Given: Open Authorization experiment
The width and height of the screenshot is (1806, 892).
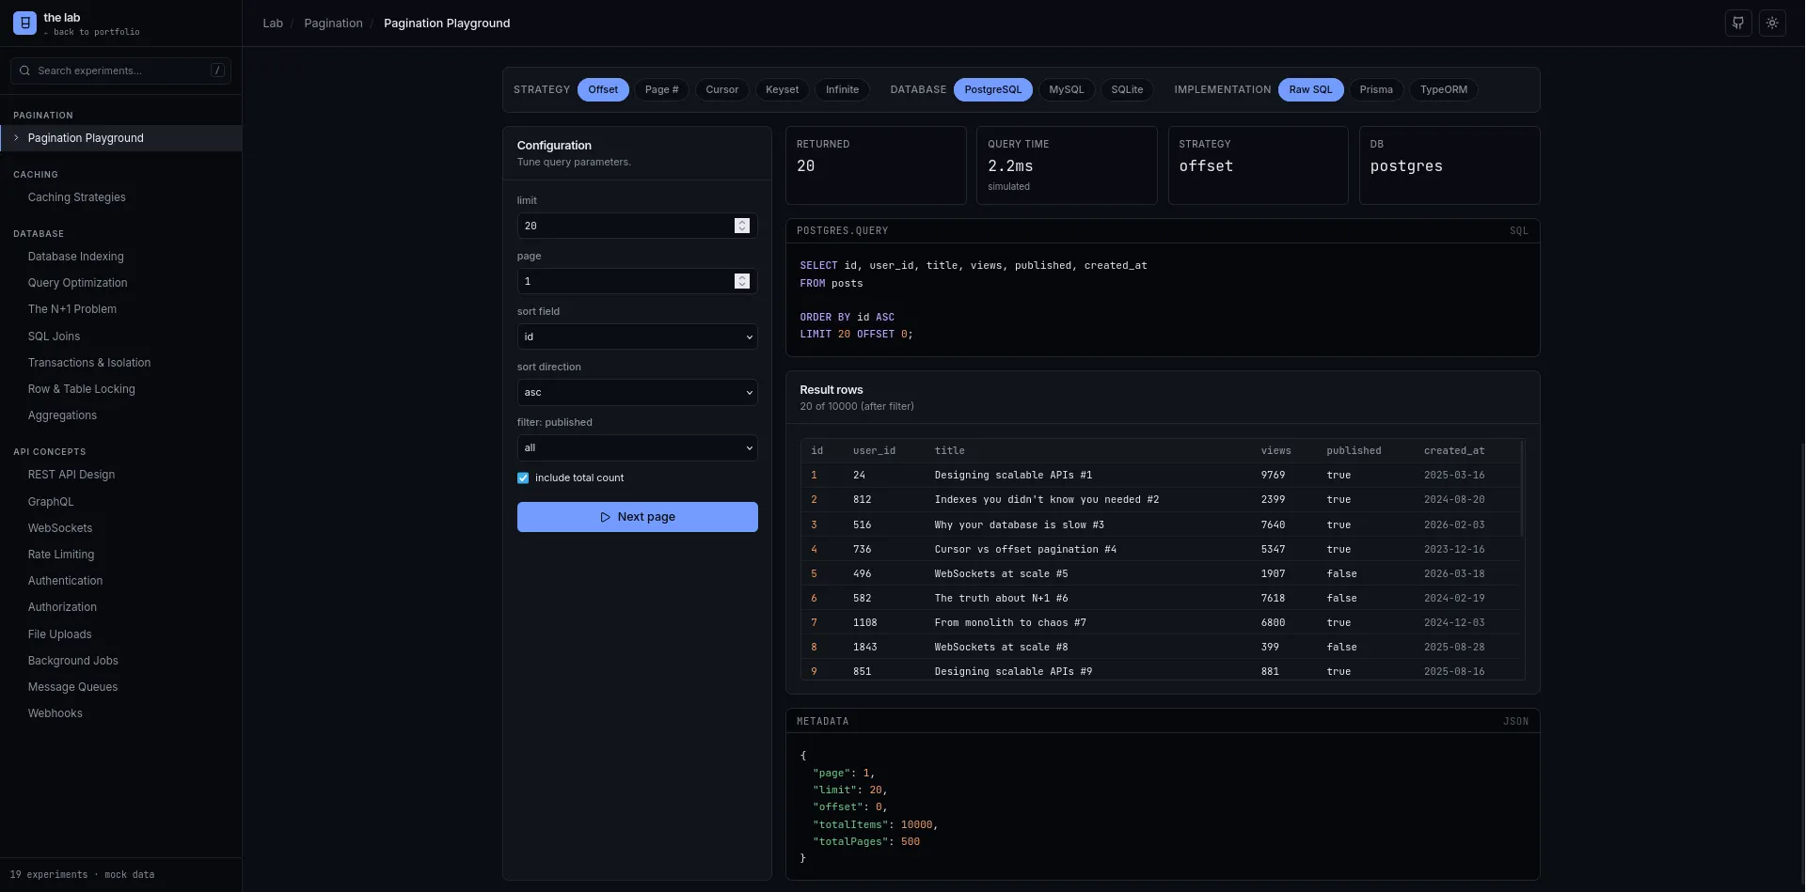Looking at the screenshot, I should pos(62,607).
